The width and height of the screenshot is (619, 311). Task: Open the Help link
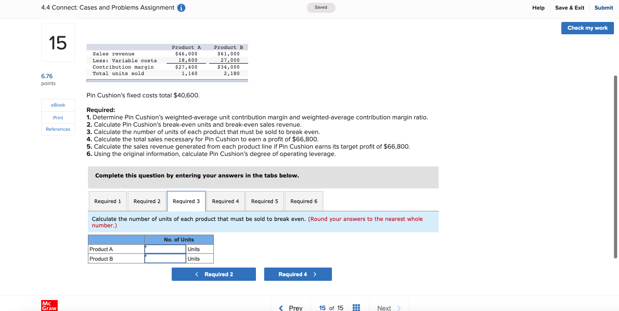pyautogui.click(x=538, y=7)
